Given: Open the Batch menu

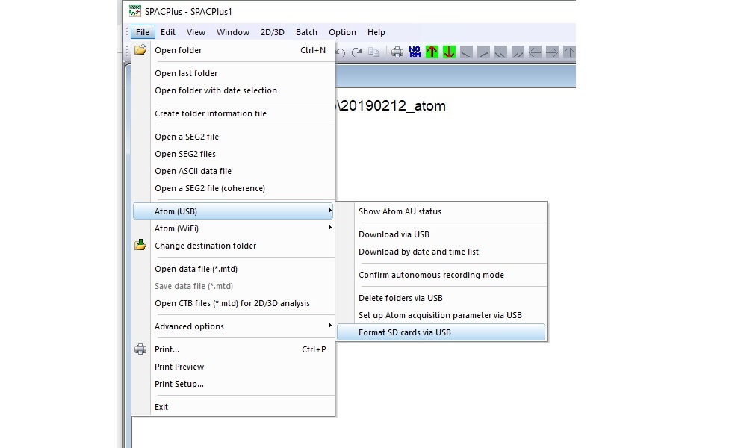Looking at the screenshot, I should pos(306,32).
